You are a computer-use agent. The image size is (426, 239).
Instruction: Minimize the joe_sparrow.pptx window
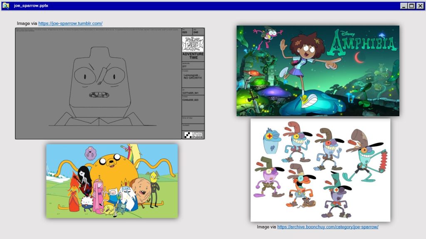pyautogui.click(x=404, y=6)
